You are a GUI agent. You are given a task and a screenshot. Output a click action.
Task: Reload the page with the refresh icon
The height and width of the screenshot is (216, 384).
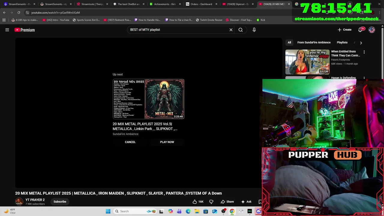click(x=19, y=13)
